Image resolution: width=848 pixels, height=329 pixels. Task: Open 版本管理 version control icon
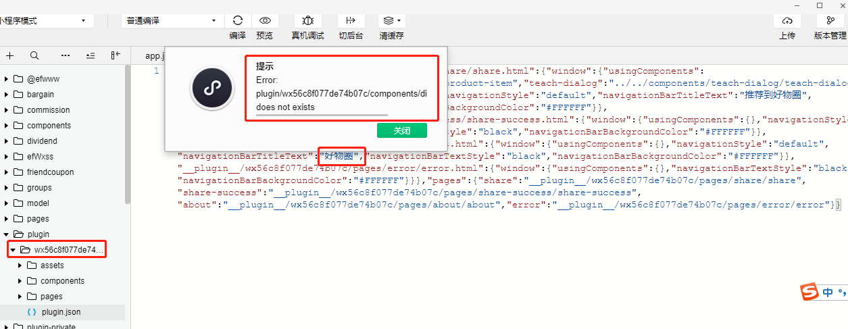(x=830, y=20)
